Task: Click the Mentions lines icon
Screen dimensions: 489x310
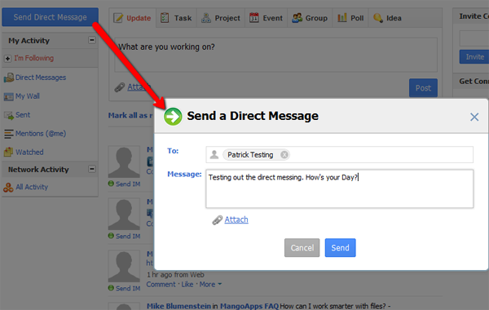Action: pos(9,134)
